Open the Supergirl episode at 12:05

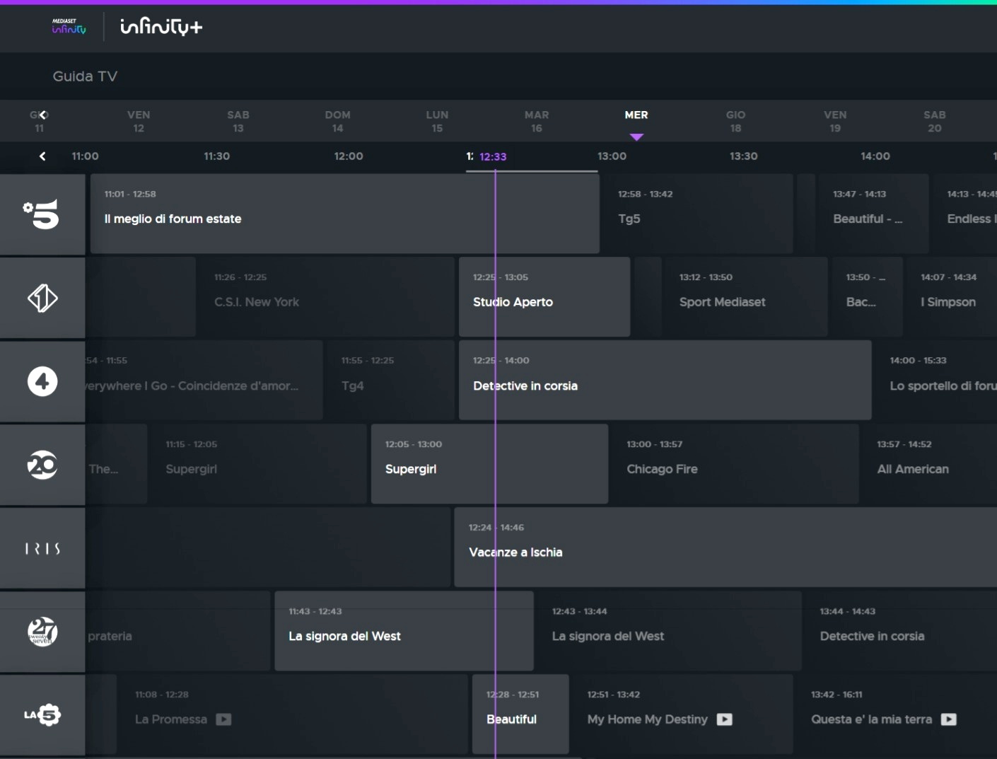click(489, 464)
